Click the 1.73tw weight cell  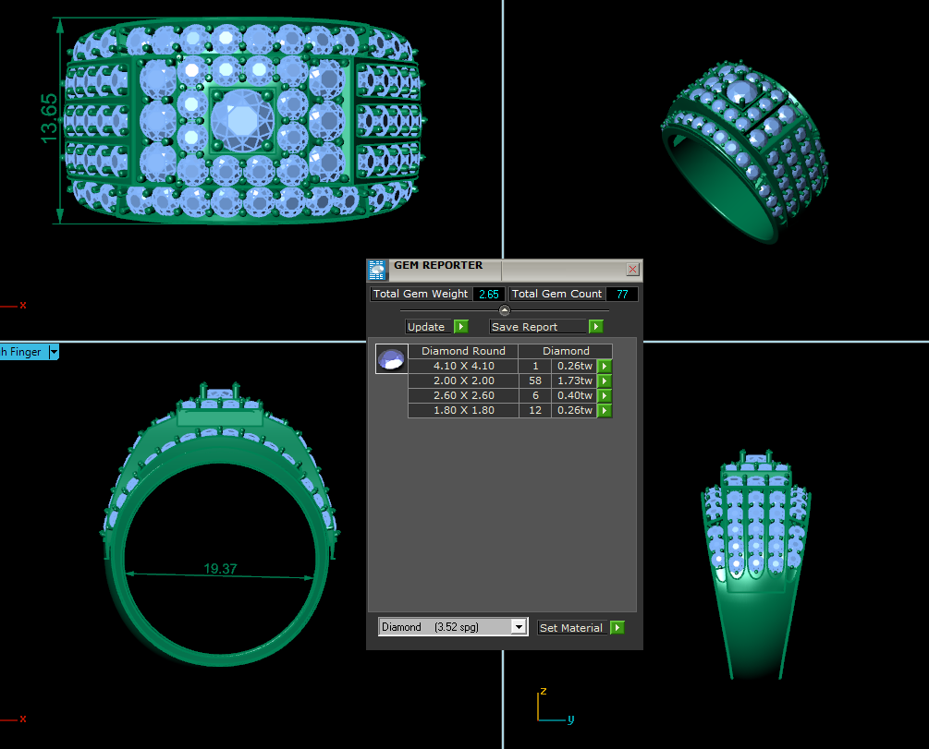[x=575, y=381]
